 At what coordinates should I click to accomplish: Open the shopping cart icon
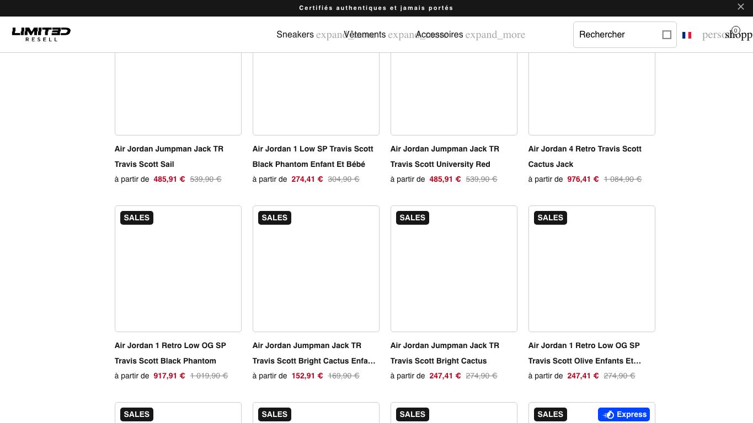(x=738, y=35)
